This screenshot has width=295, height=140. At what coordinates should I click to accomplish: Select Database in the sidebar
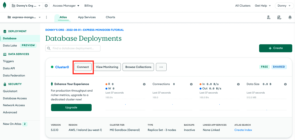coord(20,39)
